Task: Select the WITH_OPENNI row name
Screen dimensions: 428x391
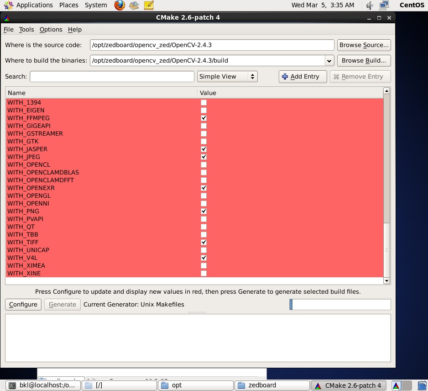Action: click(28, 204)
